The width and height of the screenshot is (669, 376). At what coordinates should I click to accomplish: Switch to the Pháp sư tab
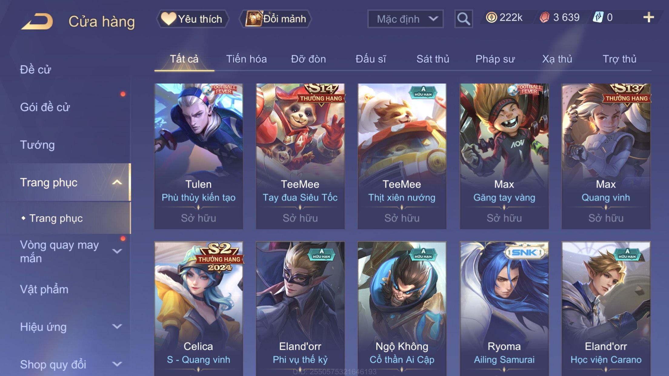pyautogui.click(x=495, y=59)
